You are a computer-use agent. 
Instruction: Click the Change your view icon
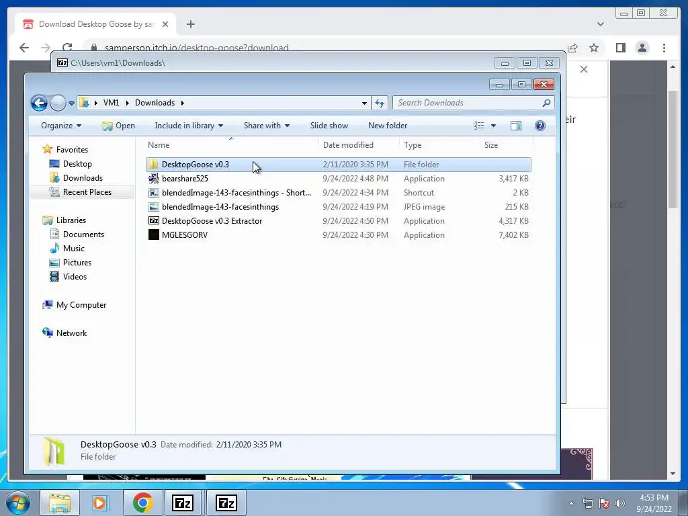click(x=478, y=126)
